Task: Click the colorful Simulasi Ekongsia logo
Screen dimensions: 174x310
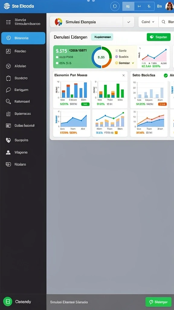Action: click(59, 22)
